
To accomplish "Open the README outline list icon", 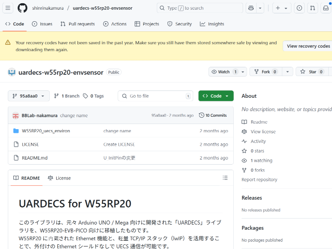I will pyautogui.click(x=225, y=178).
